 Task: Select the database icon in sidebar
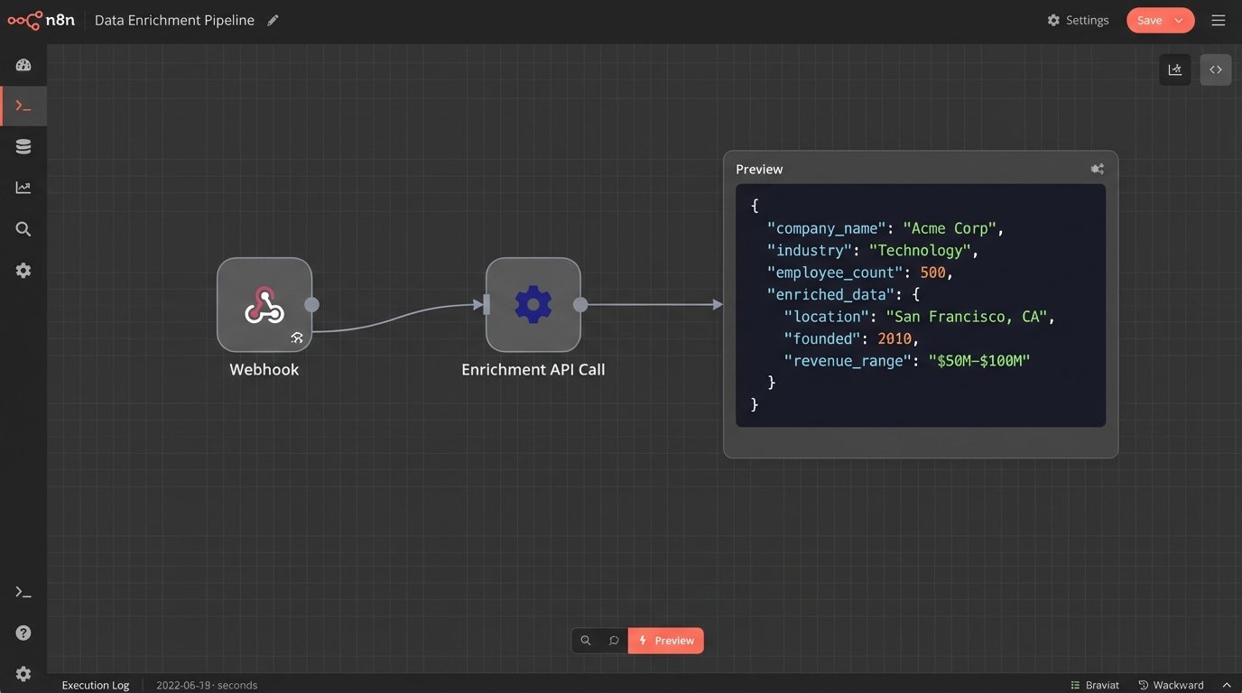pos(23,147)
